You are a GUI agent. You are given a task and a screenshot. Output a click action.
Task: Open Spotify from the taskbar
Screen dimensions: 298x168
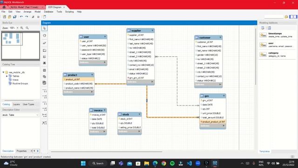point(172,163)
